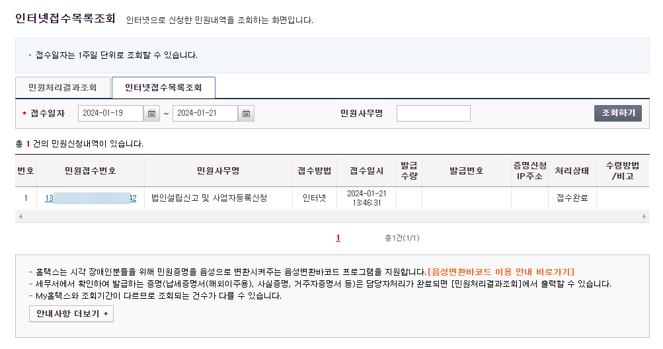
Task: Select the 접수완료 status cell
Action: point(572,198)
